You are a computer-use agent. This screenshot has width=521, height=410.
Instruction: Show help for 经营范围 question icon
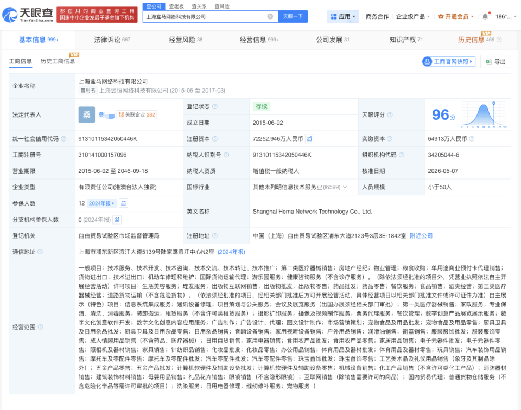pyautogui.click(x=41, y=327)
